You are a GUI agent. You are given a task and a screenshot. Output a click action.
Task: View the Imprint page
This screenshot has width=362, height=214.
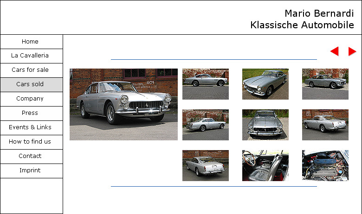point(32,171)
